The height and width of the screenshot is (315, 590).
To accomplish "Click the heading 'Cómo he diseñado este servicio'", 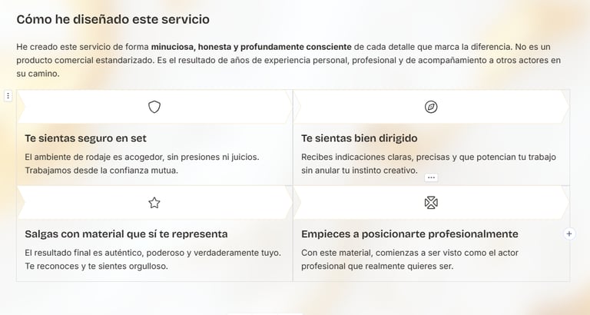I will pos(113,19).
